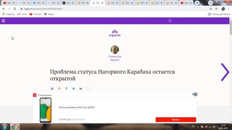Viewport: 232px width, 130px height.
Task: View site security lock info
Action: pos(21,9)
